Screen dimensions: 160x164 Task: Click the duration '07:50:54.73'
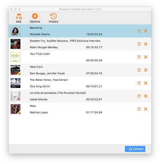coord(94,73)
